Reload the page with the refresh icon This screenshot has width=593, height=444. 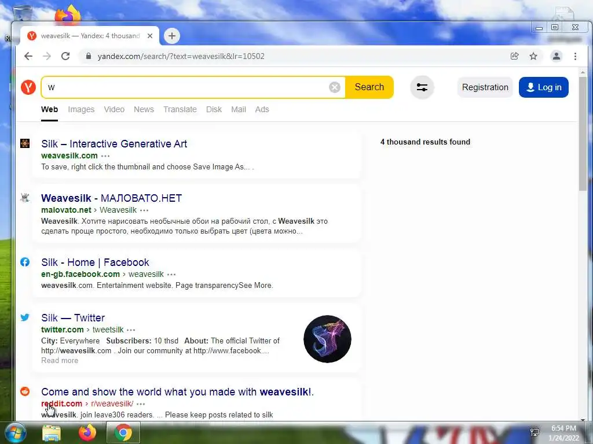coord(65,56)
